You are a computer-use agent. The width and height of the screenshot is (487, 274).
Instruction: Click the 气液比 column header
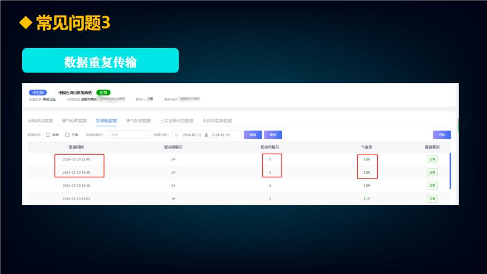point(367,147)
